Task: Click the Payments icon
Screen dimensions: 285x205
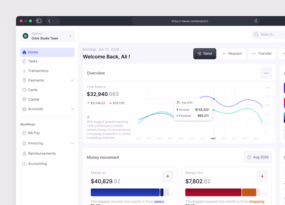Action: [24, 80]
